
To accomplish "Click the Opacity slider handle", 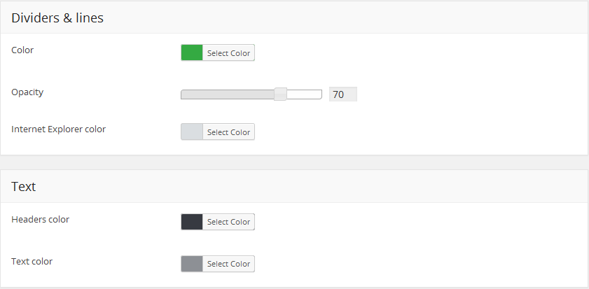I will point(280,94).
